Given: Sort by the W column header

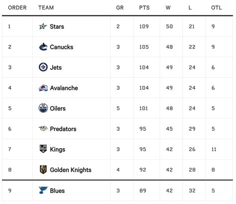Looking at the screenshot, I should coord(168,7).
